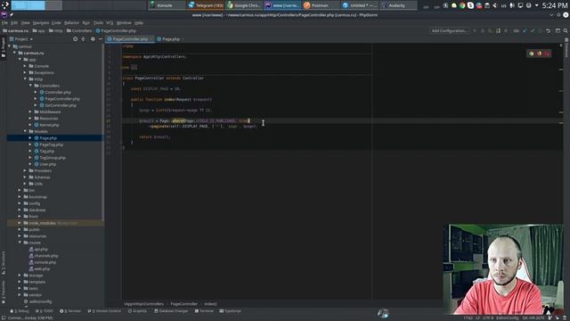The width and height of the screenshot is (570, 321).
Task: Collapse the routes folder in tree
Action: point(20,243)
